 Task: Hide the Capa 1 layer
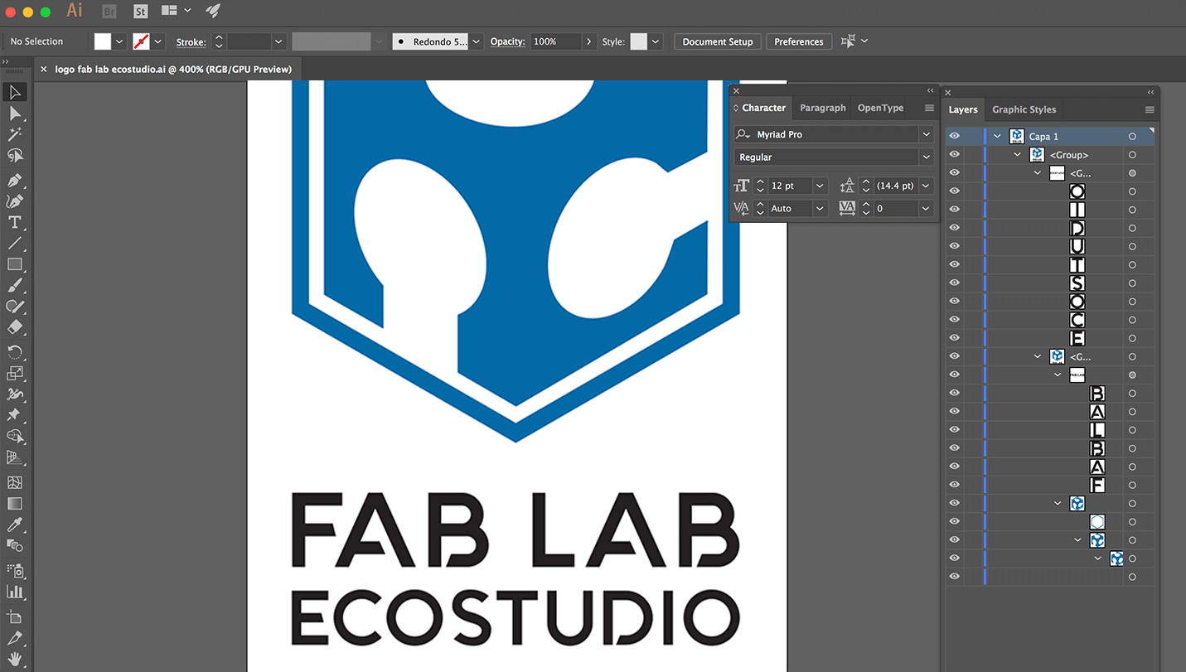click(x=955, y=136)
